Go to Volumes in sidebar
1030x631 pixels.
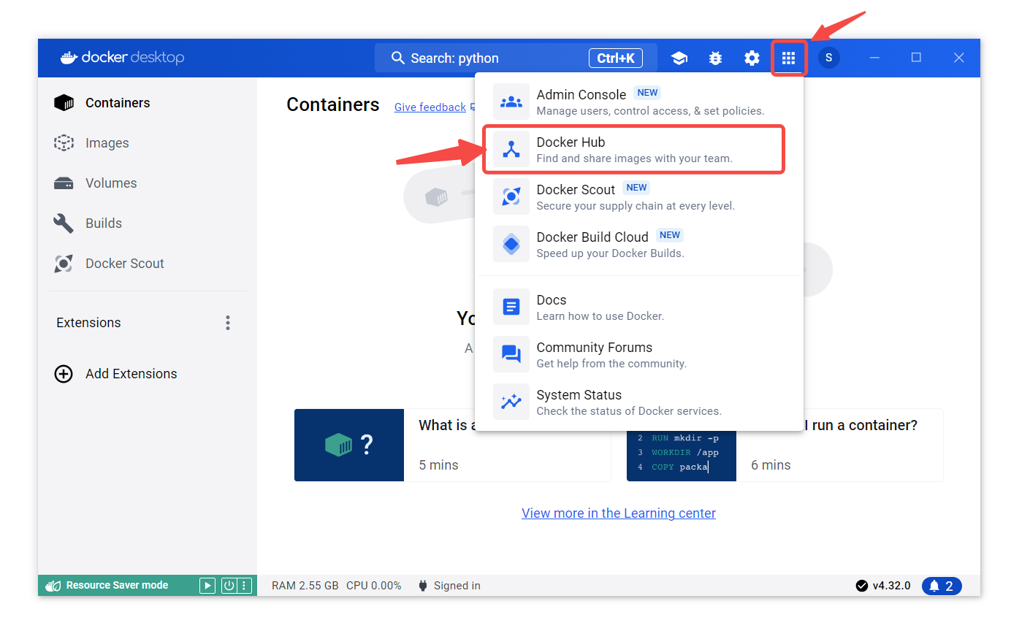tap(148, 183)
